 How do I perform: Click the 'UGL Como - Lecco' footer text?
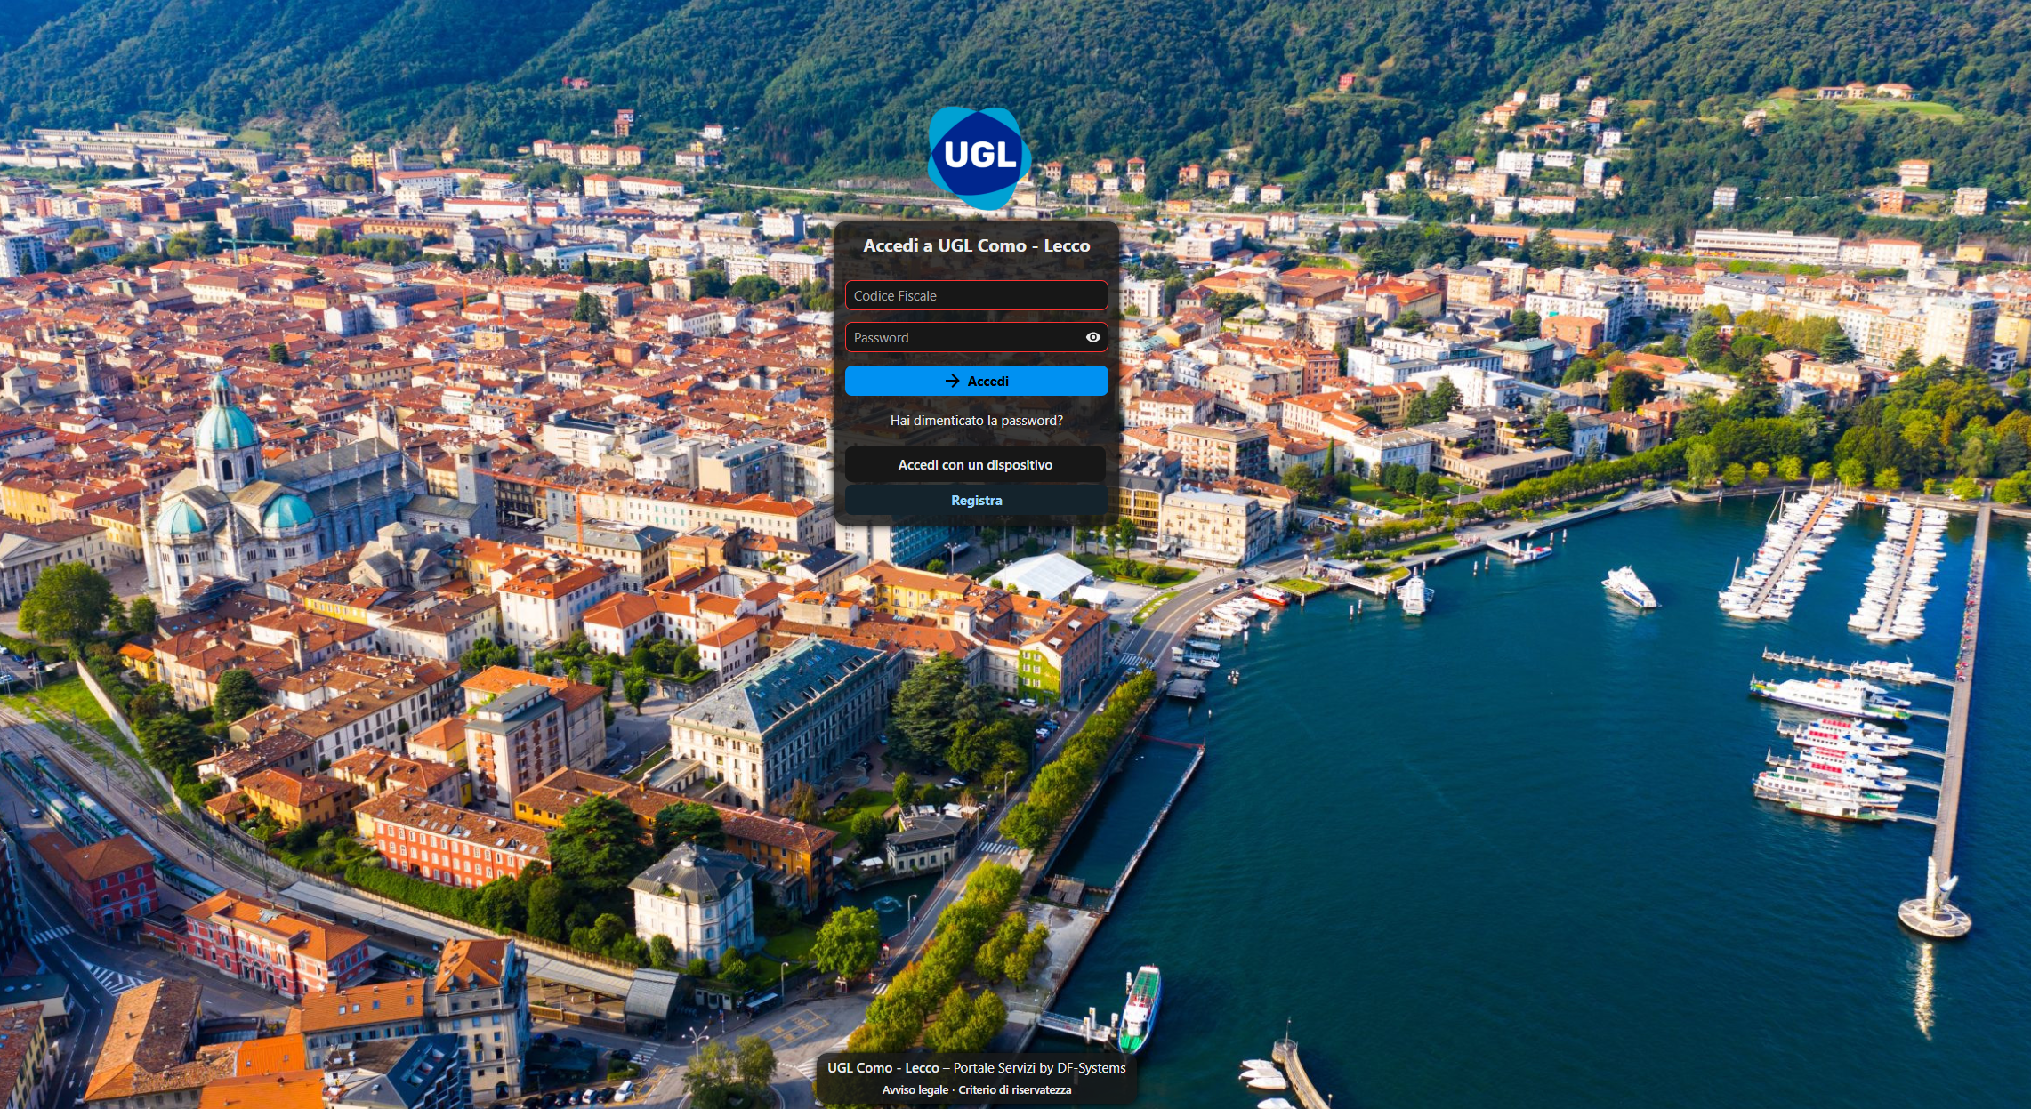(x=883, y=1068)
